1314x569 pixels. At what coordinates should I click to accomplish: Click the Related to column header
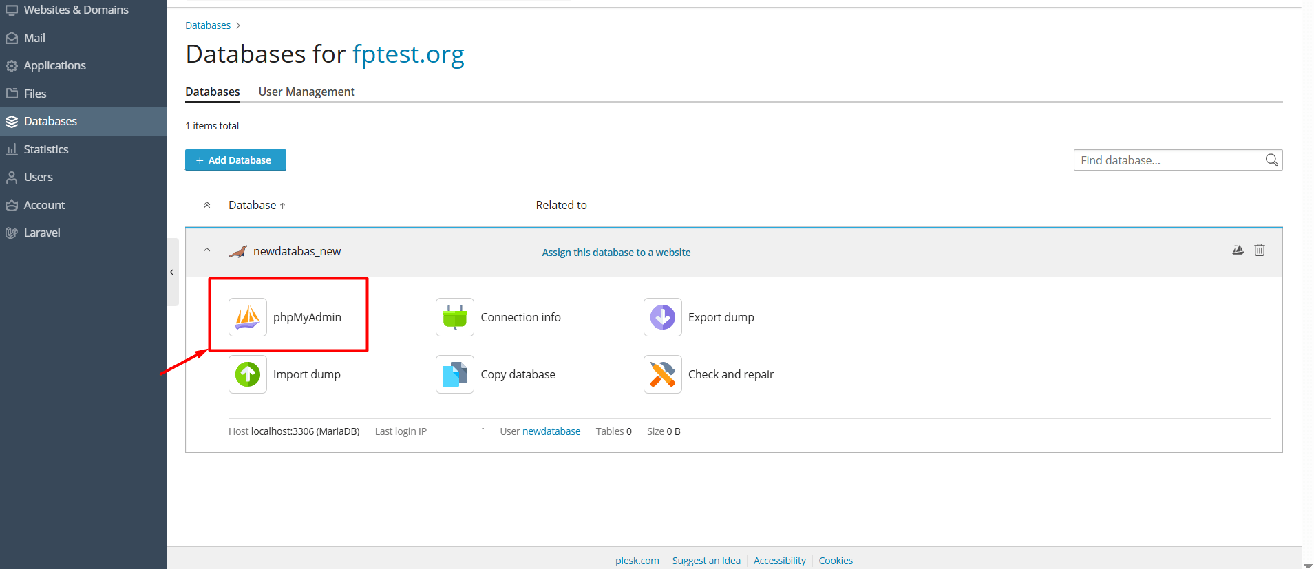(x=561, y=205)
